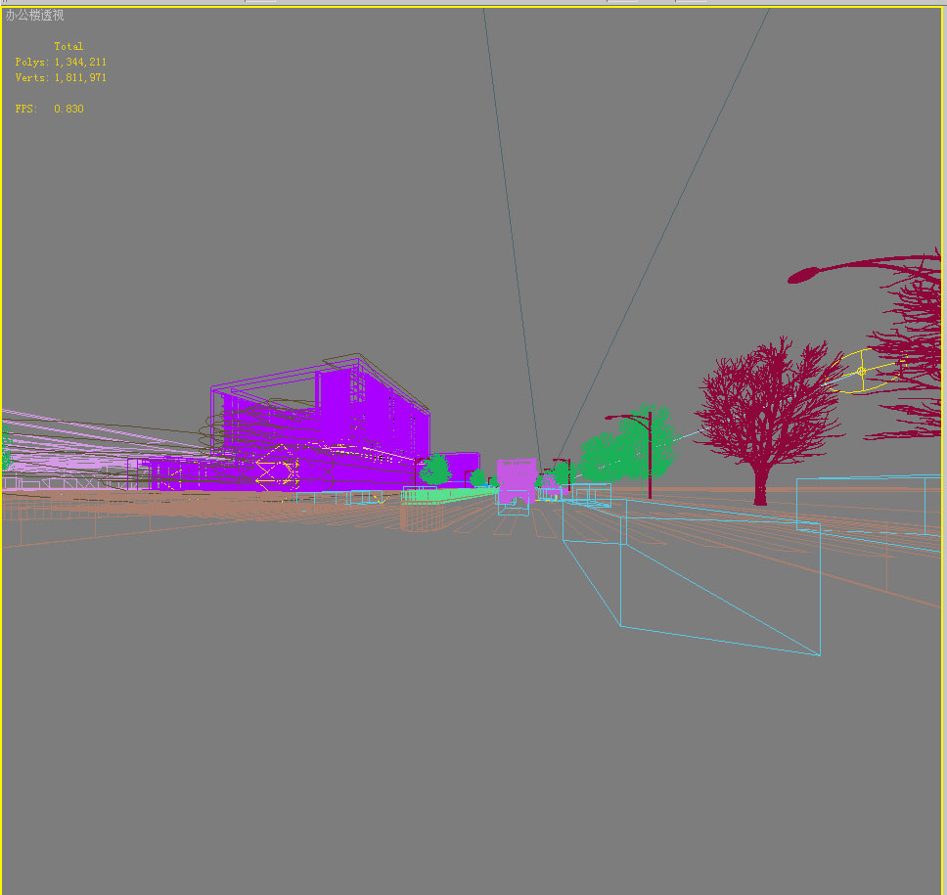Select the yellow diamond helper on building

(278, 467)
